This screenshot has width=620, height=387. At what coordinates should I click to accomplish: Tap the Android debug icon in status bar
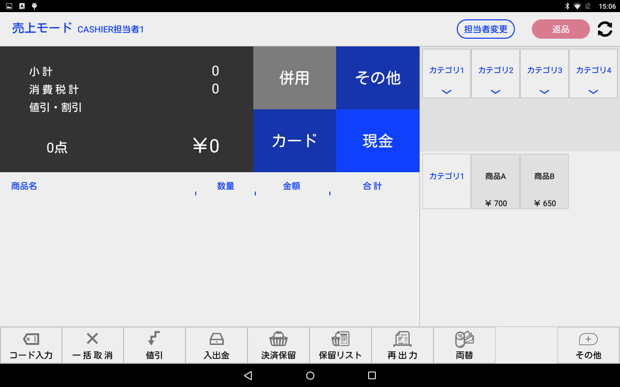pyautogui.click(x=34, y=6)
